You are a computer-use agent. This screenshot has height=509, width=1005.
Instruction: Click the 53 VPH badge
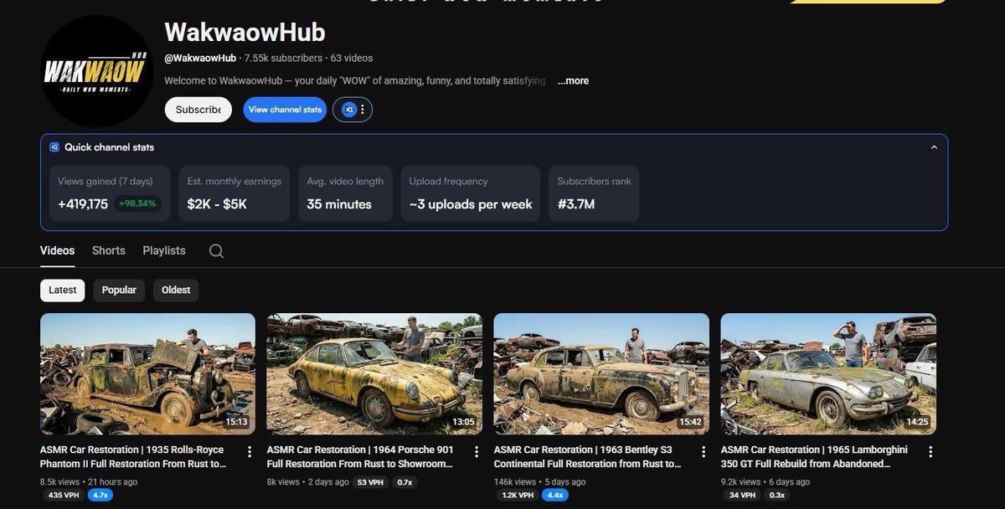(370, 482)
